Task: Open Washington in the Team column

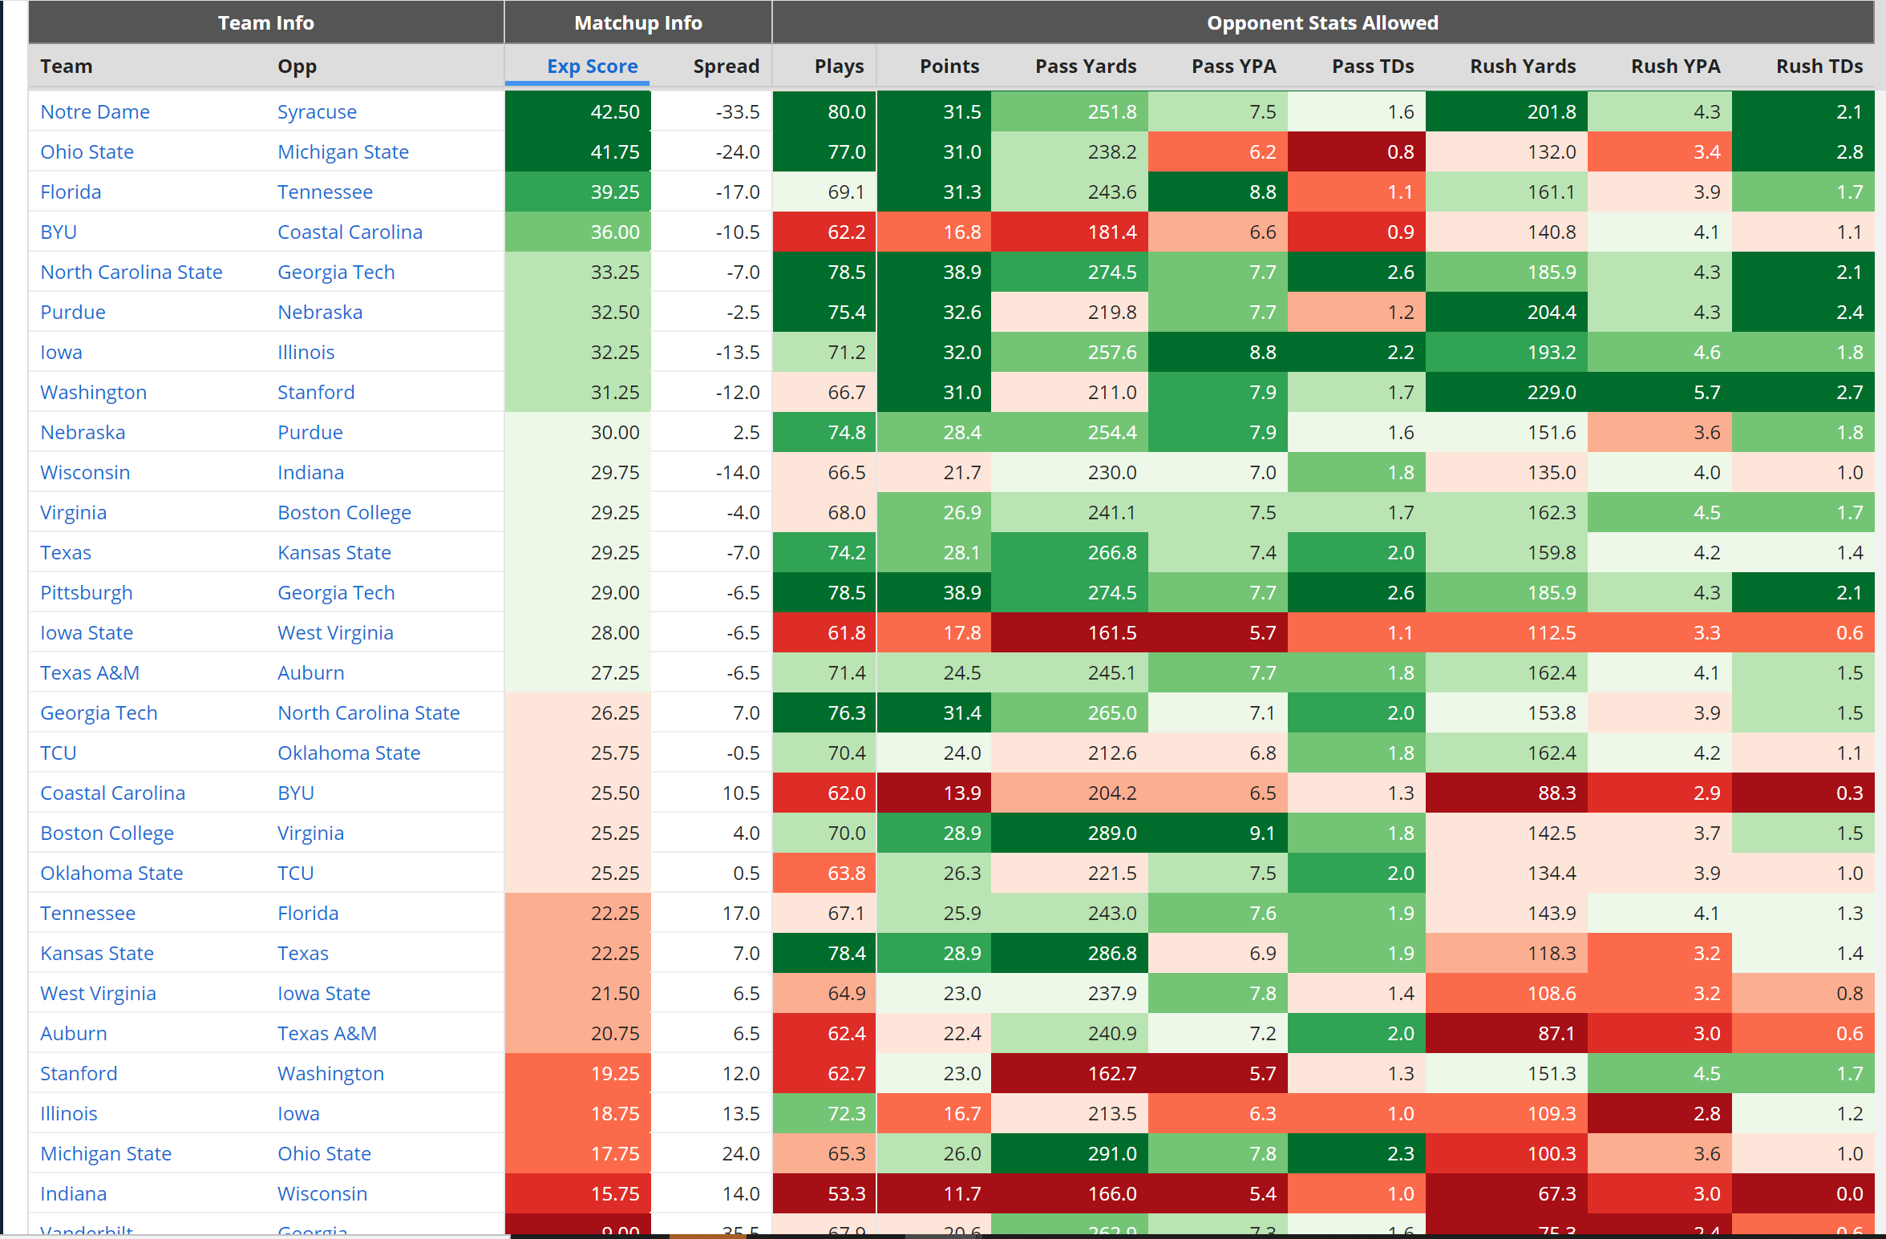Action: pyautogui.click(x=93, y=392)
